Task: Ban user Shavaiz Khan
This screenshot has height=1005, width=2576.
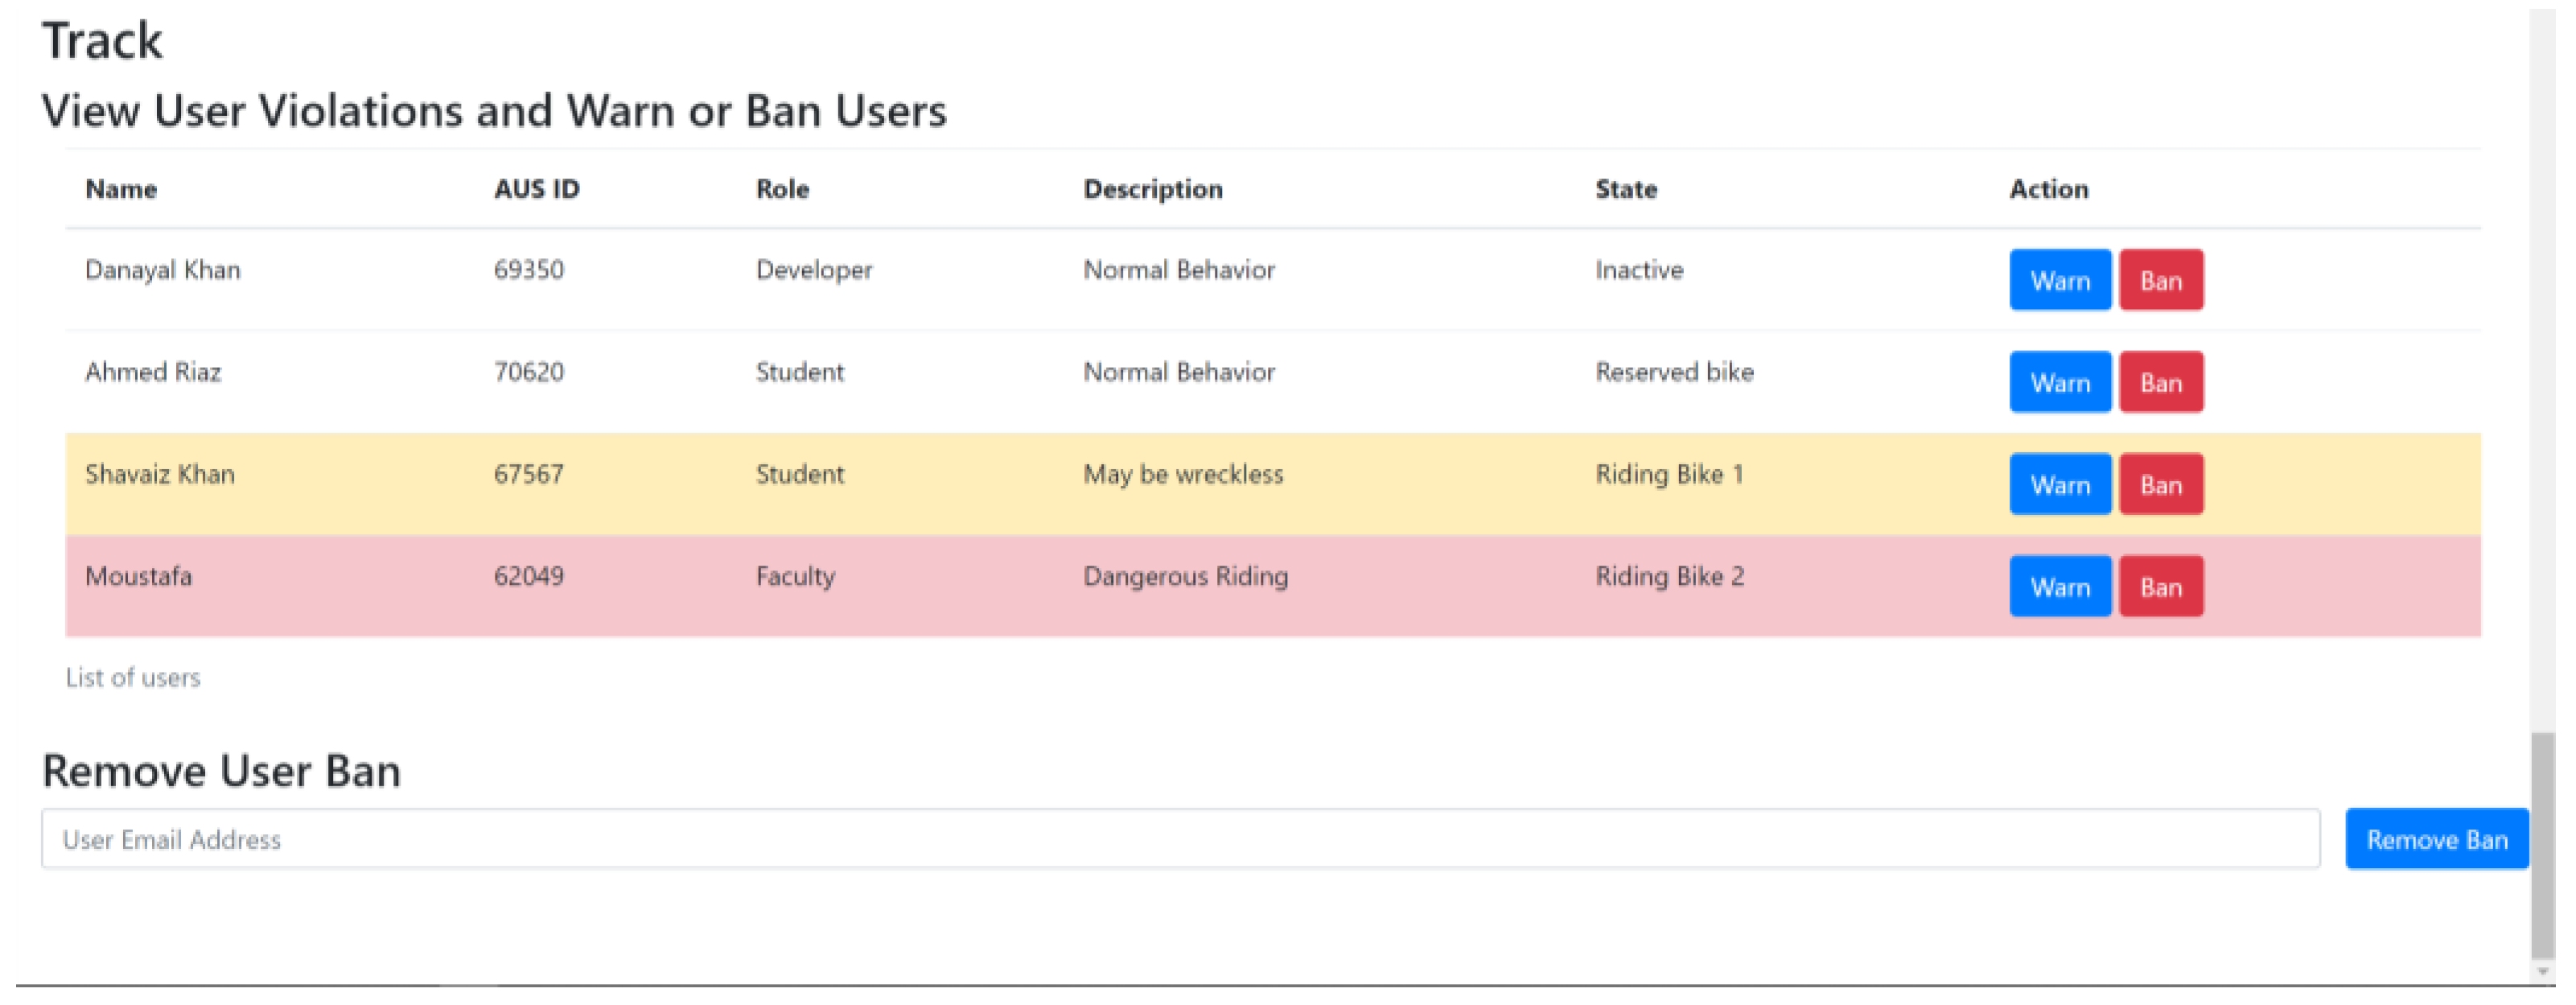Action: [x=2160, y=485]
